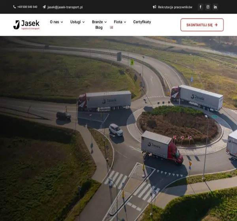Open the Facebook social icon
Screen dimensions: 237x221
[x=200, y=7]
